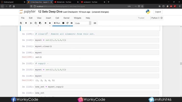Move selected cell down arrow
This screenshot has height=102, width=182.
coord(50,23)
